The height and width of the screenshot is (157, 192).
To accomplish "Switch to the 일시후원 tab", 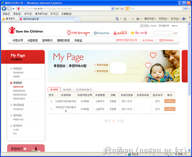I will pos(67,89).
